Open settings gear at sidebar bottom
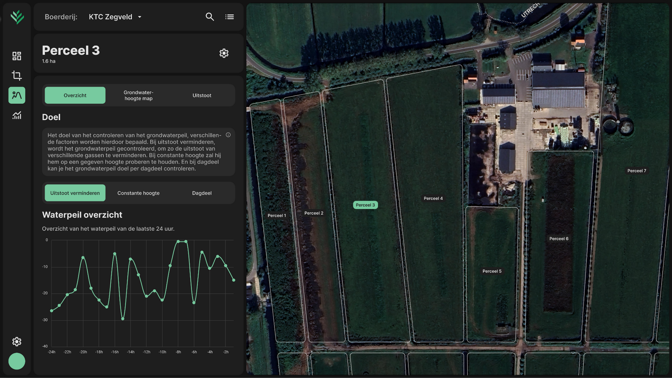 pos(17,341)
